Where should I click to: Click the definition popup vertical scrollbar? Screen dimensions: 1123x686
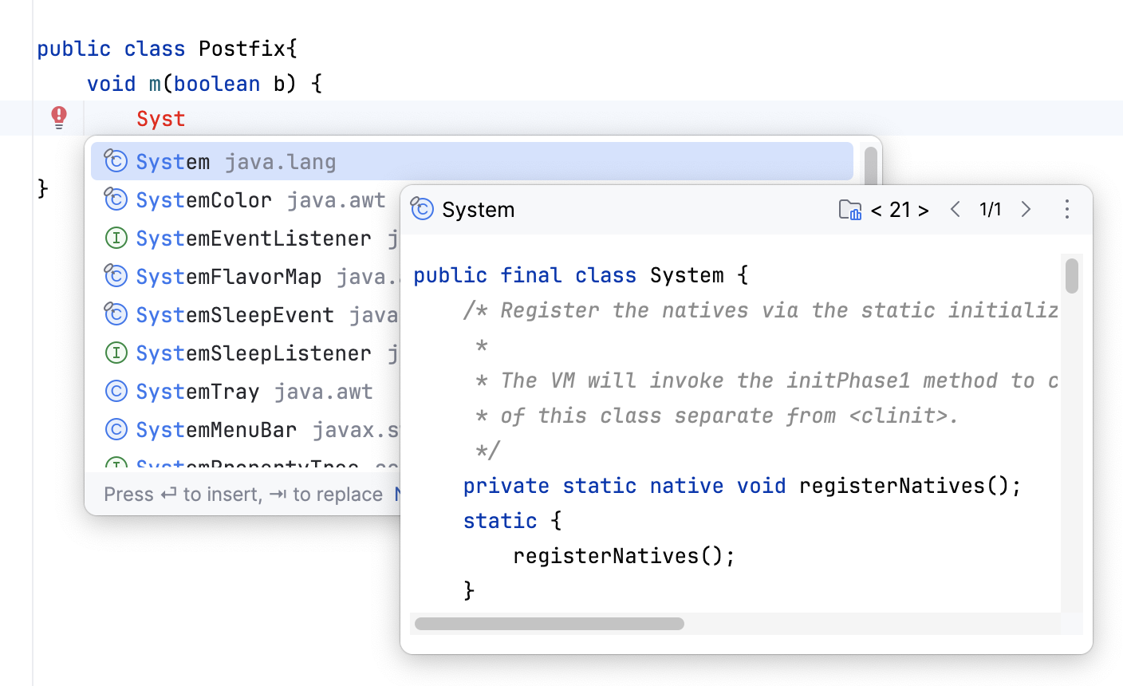(x=1072, y=276)
